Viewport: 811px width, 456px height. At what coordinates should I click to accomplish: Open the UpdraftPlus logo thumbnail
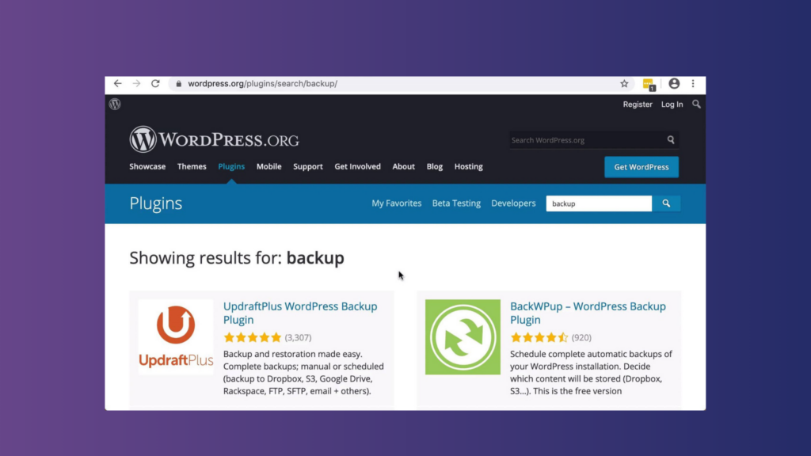tap(175, 337)
